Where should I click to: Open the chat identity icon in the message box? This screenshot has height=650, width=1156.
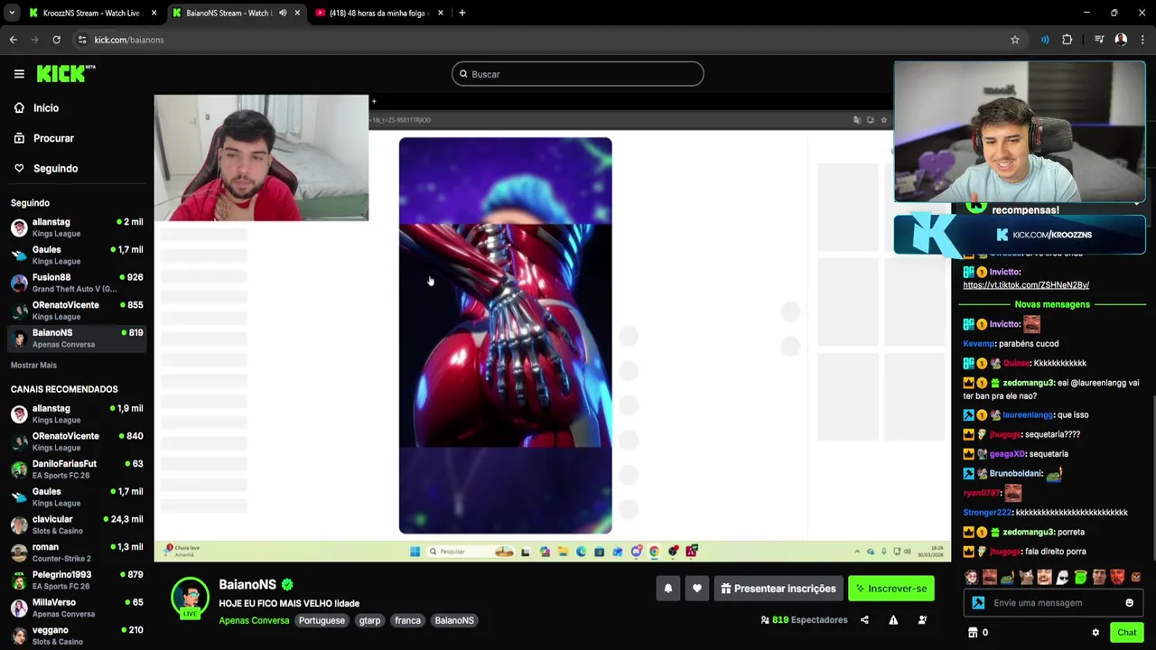pyautogui.click(x=978, y=603)
